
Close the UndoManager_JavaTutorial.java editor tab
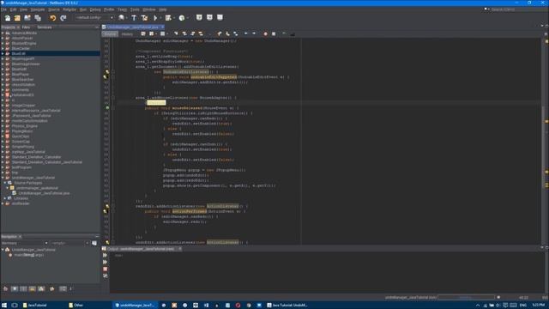(162, 27)
